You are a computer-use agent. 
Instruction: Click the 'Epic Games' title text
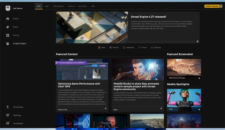[17, 8]
